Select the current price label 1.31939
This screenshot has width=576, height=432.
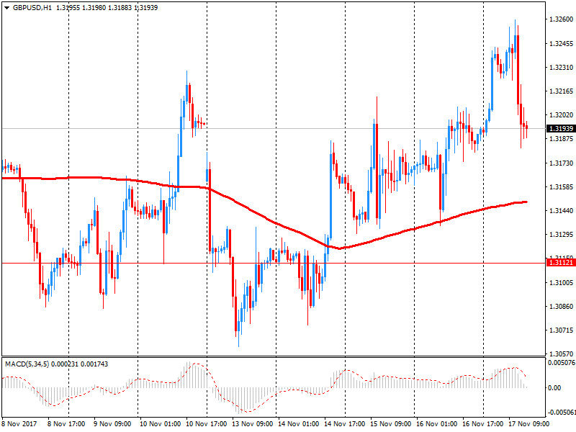coord(561,129)
